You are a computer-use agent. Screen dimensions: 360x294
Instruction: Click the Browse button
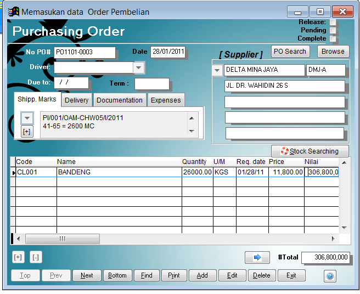333,52
